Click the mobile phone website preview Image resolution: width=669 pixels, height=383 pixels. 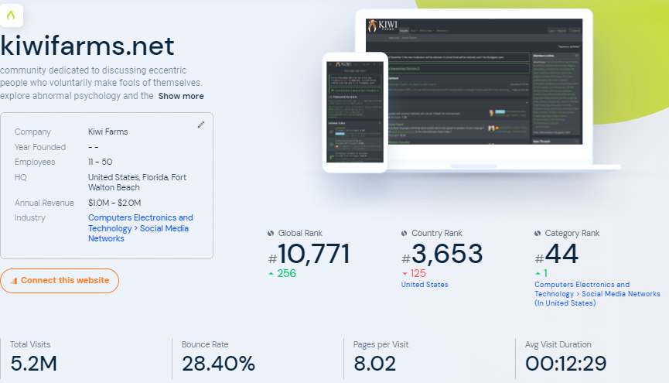click(355, 112)
